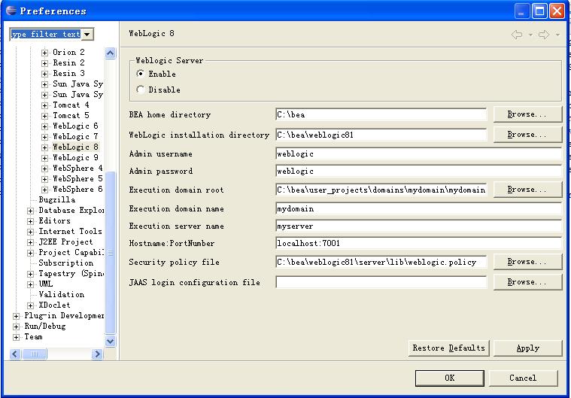Image resolution: width=571 pixels, height=398 pixels.
Task: Select WebSphere 6 in the tree
Action: tap(77, 190)
